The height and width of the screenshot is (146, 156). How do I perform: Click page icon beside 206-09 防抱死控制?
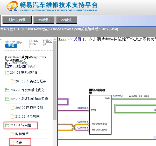[x=12, y=108]
